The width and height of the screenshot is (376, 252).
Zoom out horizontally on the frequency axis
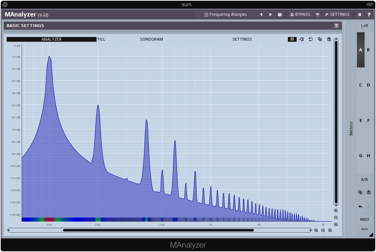point(323,230)
